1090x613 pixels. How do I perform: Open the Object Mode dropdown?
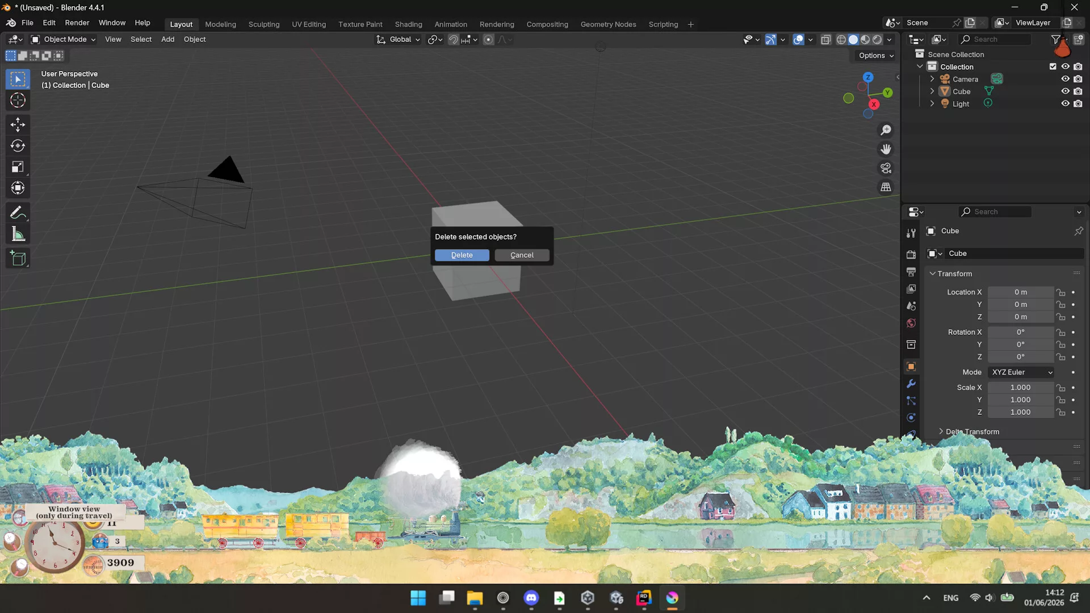point(63,39)
